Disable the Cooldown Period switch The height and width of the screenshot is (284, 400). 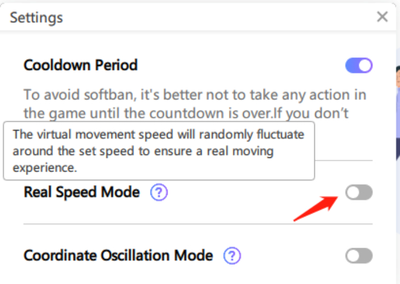pos(359,66)
